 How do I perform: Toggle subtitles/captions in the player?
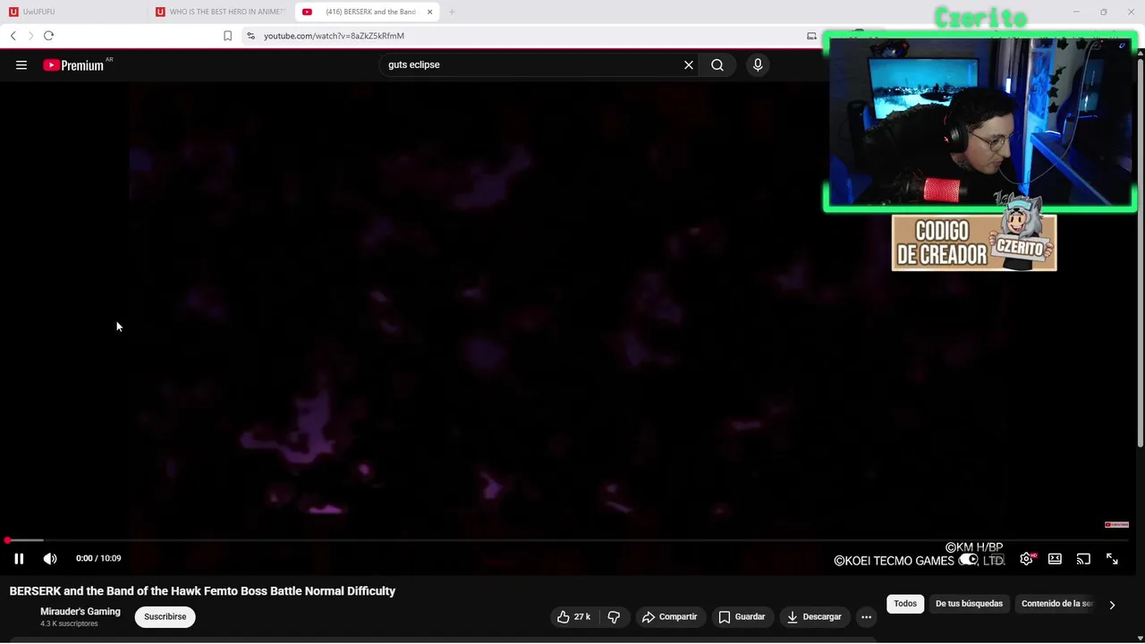click(x=997, y=559)
